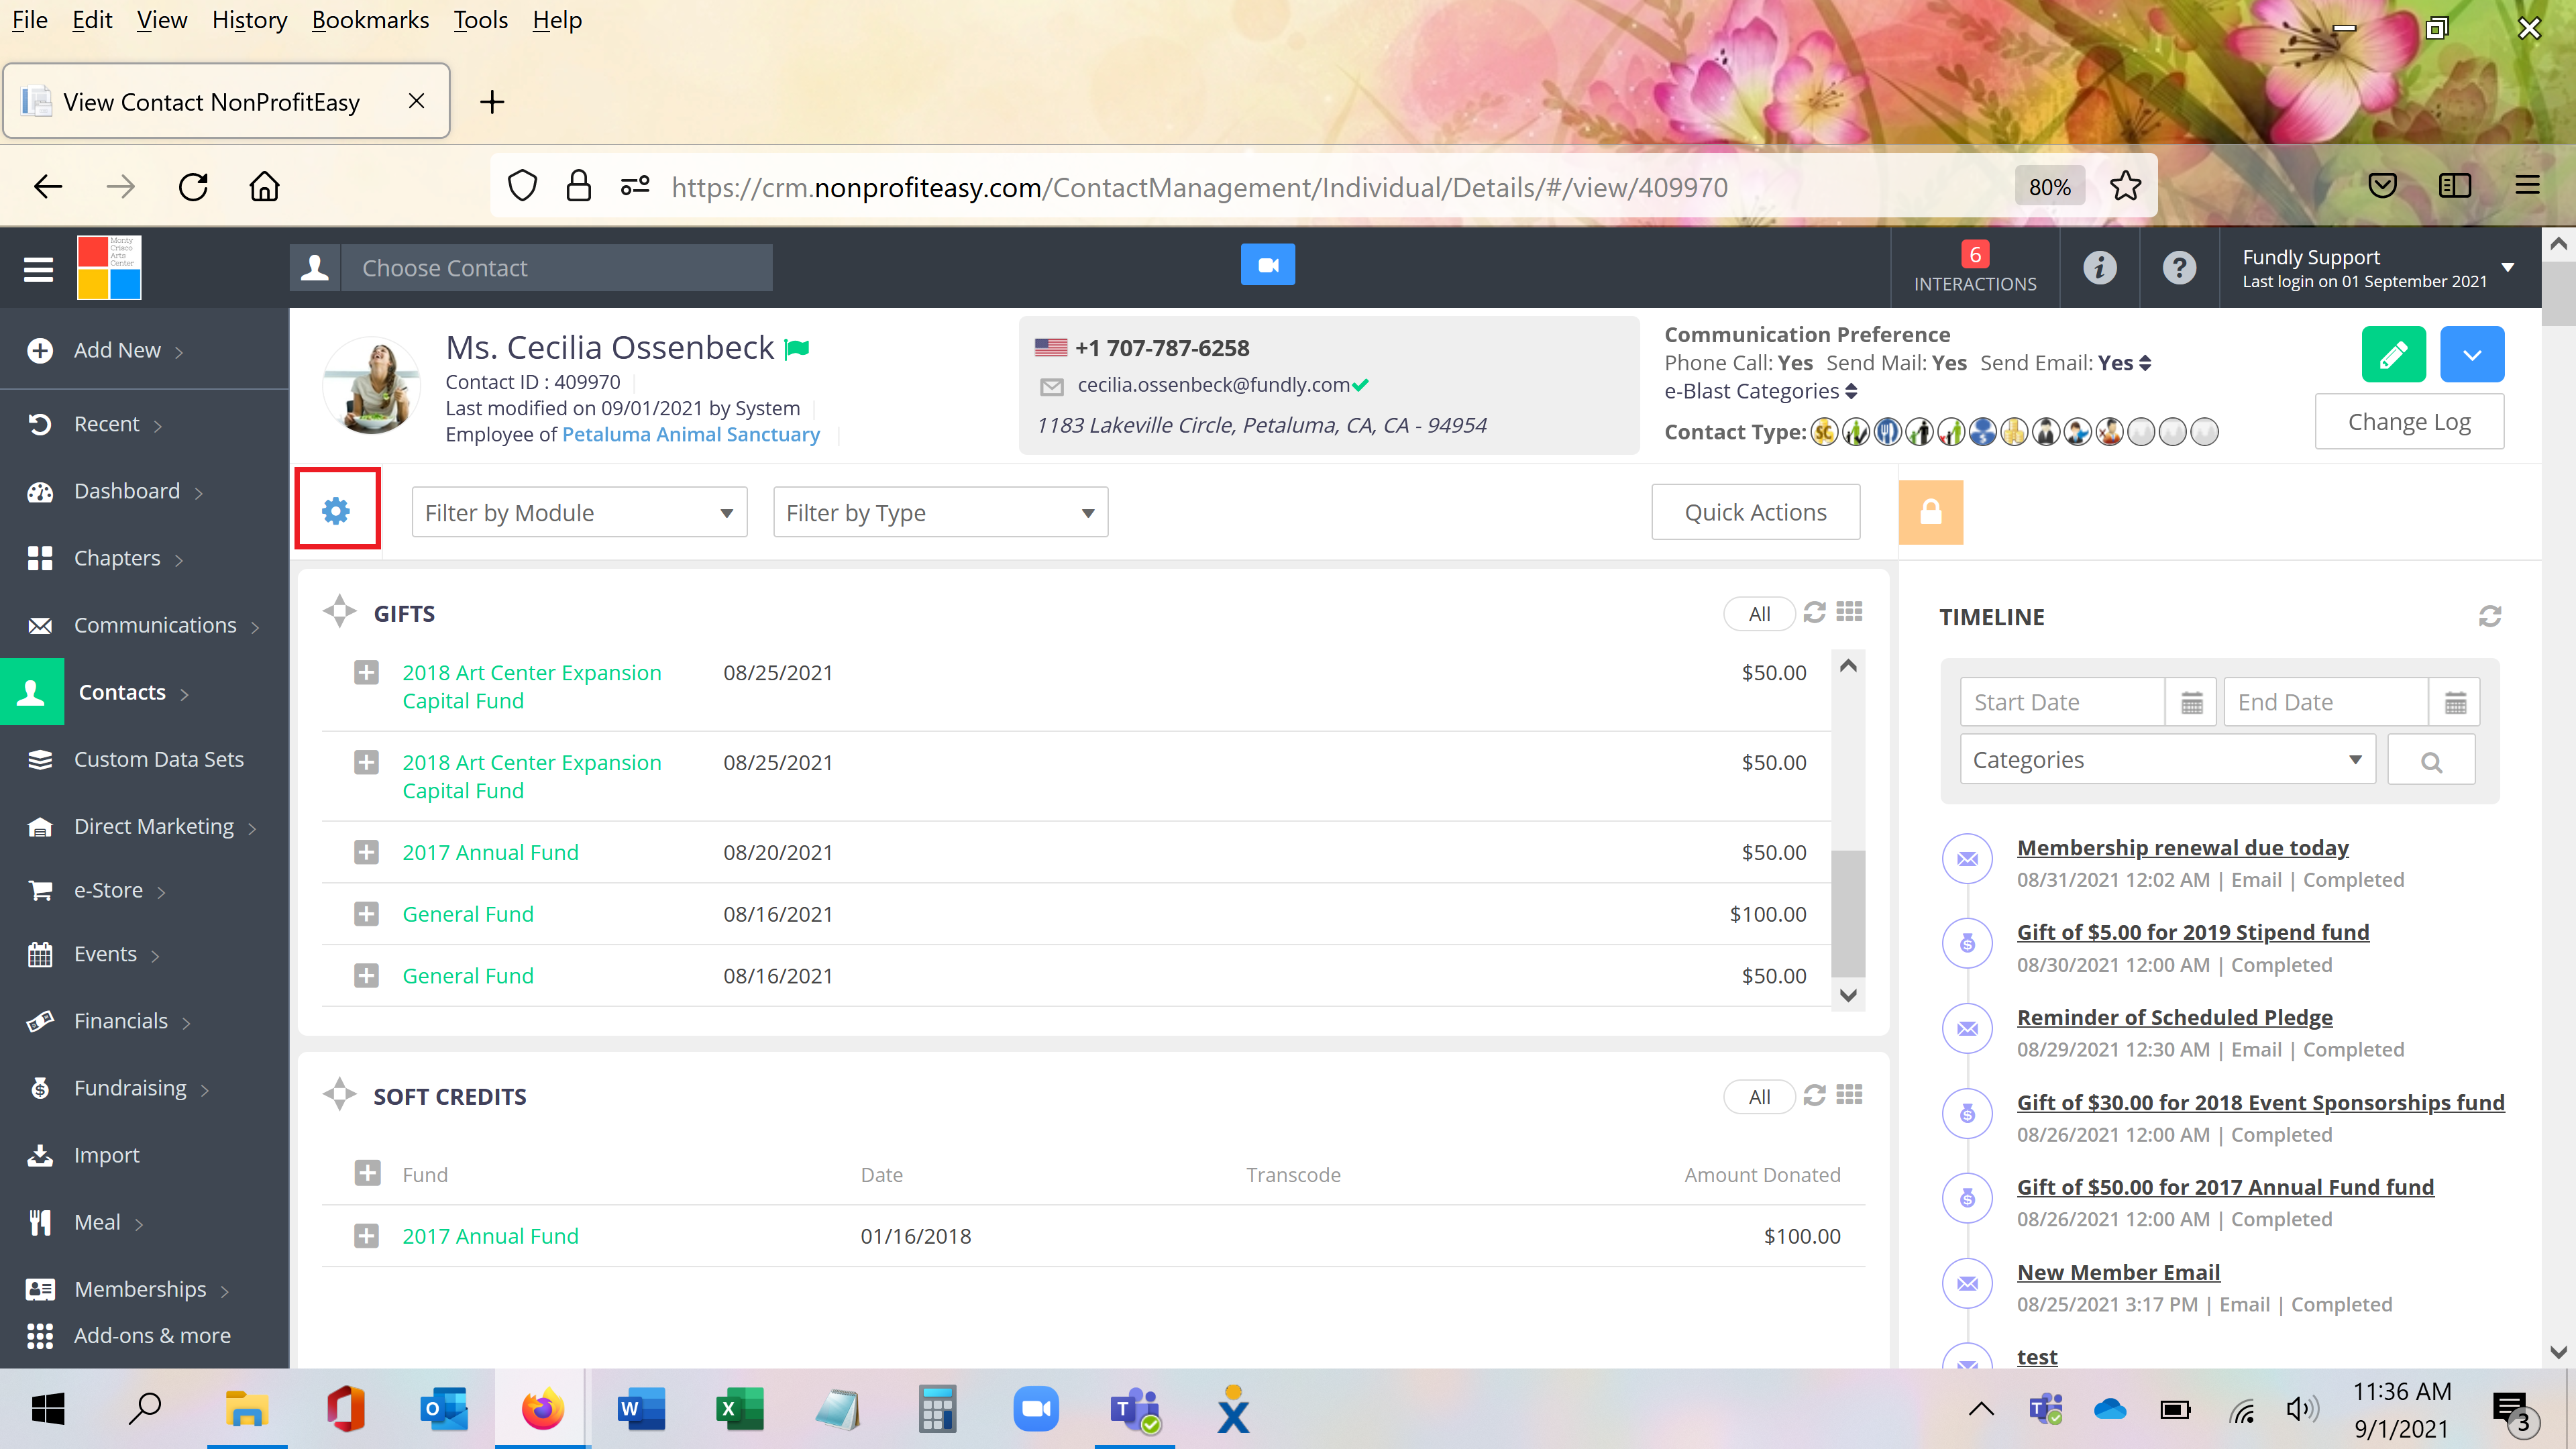Refresh the Gifts panel

(x=1814, y=612)
